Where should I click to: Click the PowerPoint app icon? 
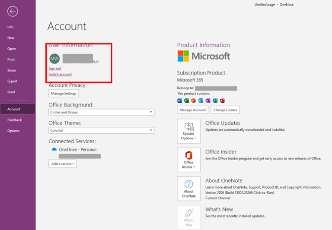click(194, 101)
